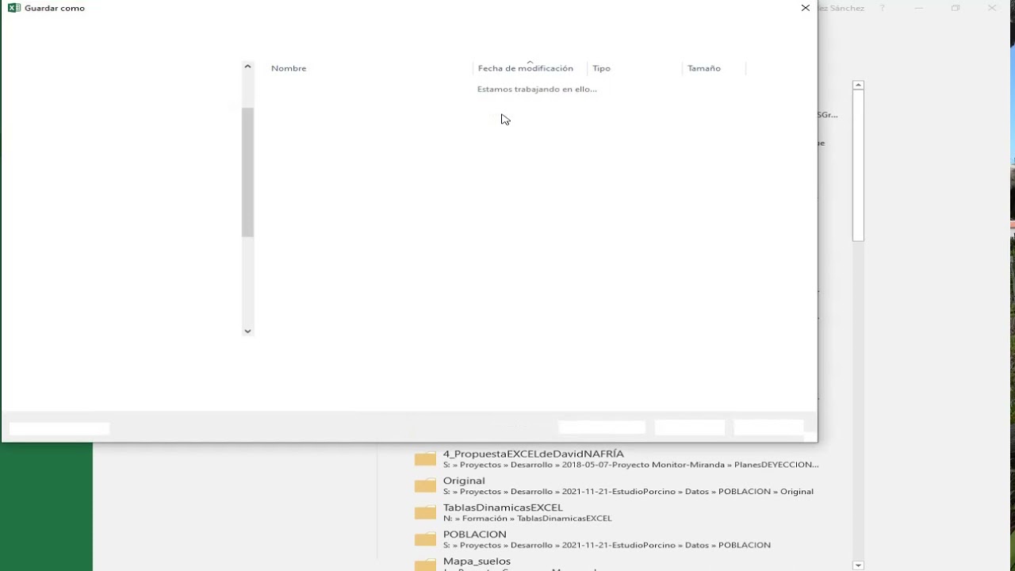Click dialog navigation pane scroll up arrow
Screen dimensions: 1015x571
(247, 67)
